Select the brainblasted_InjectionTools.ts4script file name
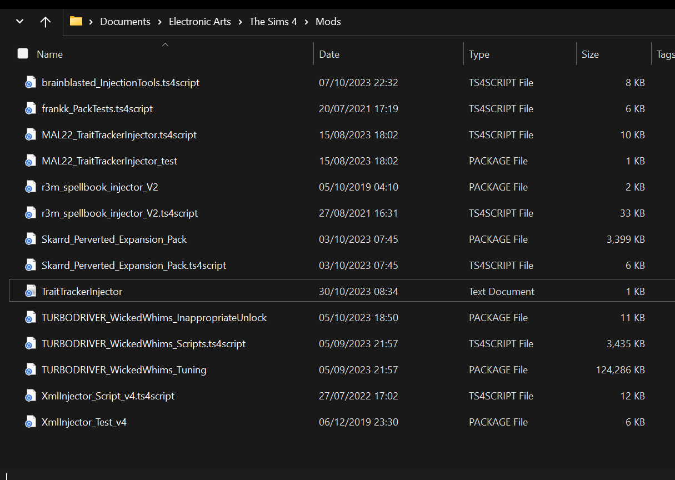675x480 pixels. pos(121,83)
